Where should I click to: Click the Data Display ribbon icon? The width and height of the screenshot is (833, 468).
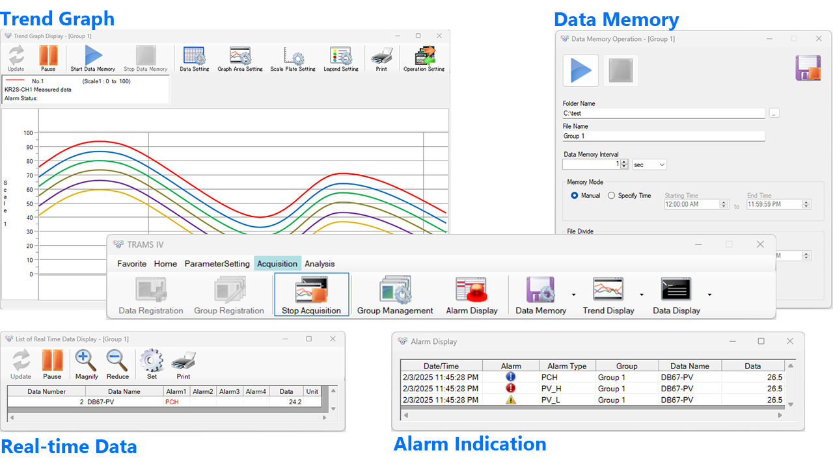(677, 296)
